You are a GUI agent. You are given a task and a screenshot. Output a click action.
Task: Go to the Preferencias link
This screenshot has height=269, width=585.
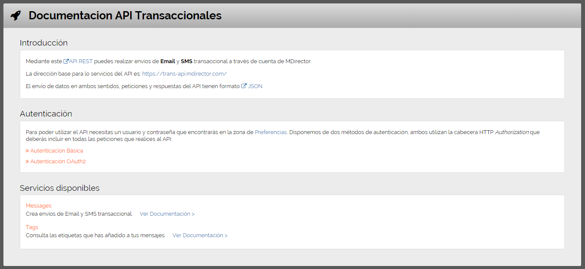[271, 132]
